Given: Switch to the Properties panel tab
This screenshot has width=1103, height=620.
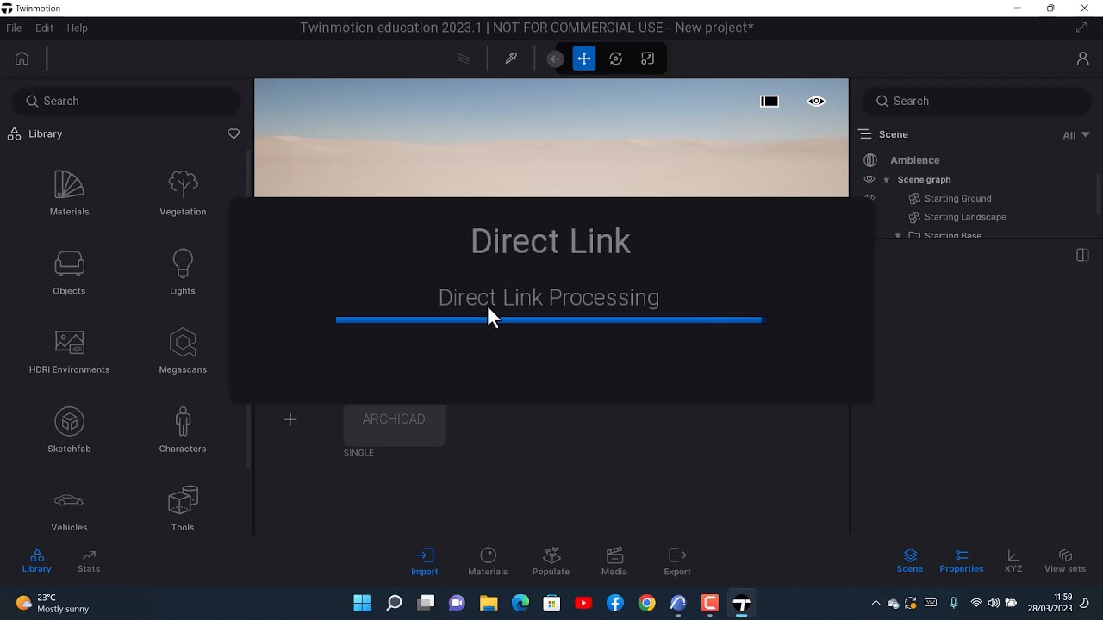Looking at the screenshot, I should click(x=962, y=561).
